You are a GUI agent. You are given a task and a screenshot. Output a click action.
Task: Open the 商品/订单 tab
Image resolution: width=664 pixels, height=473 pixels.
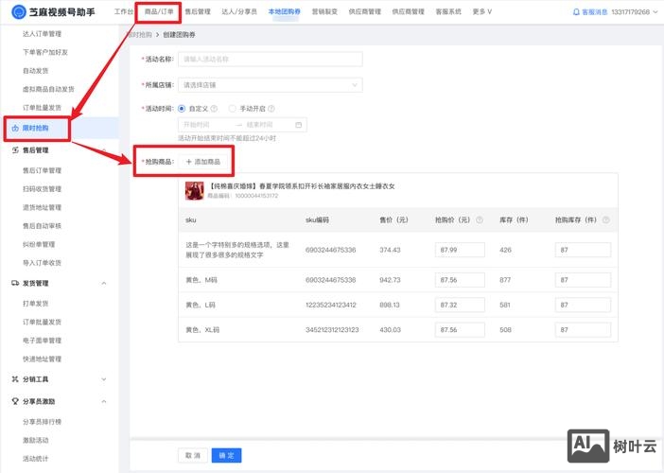tap(159, 12)
